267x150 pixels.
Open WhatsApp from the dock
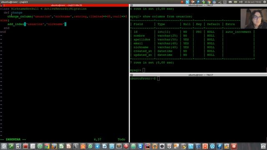pyautogui.click(x=90, y=146)
